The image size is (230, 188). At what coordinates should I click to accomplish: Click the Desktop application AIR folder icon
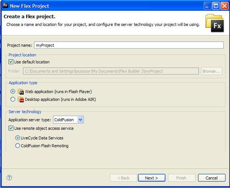tap(21, 99)
